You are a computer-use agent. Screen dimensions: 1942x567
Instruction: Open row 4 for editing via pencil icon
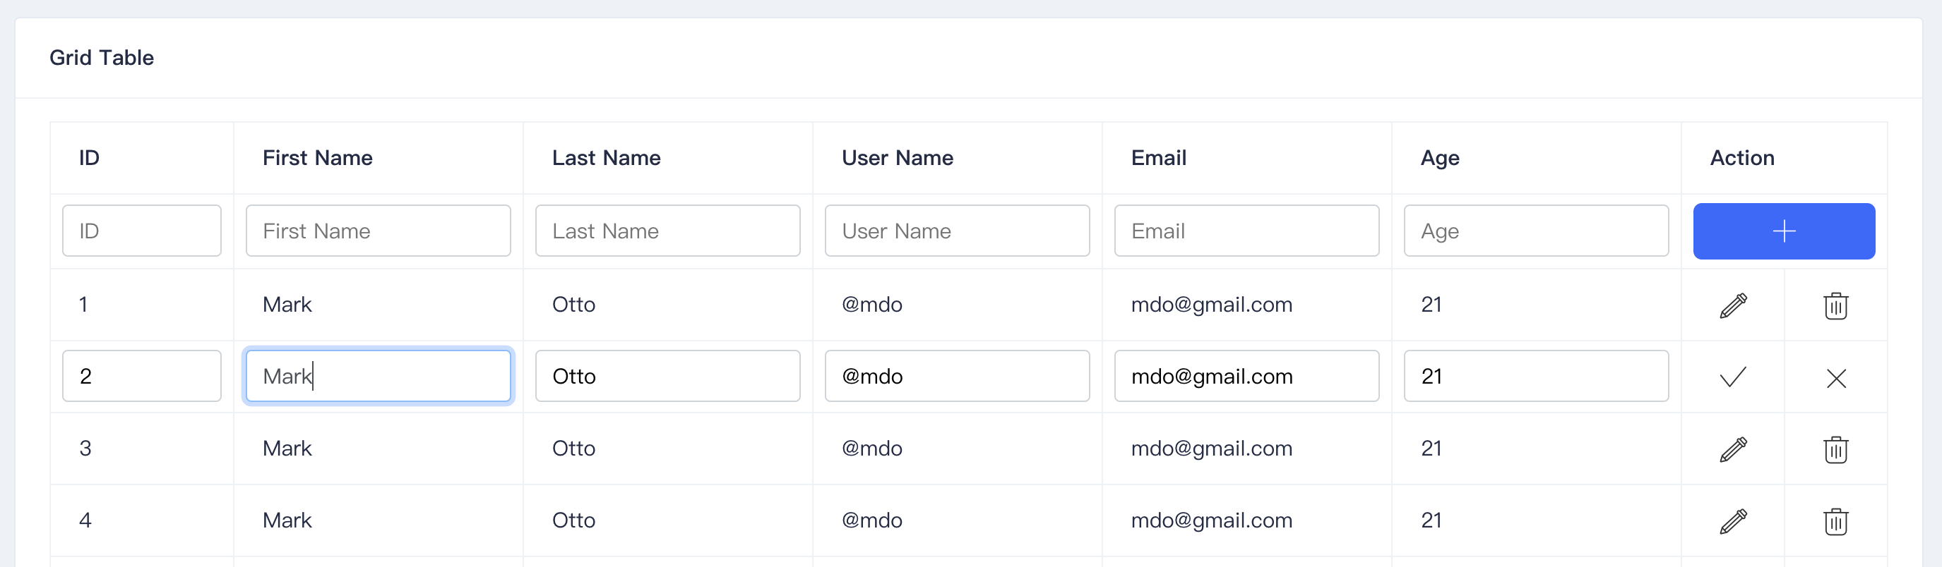[x=1732, y=520]
